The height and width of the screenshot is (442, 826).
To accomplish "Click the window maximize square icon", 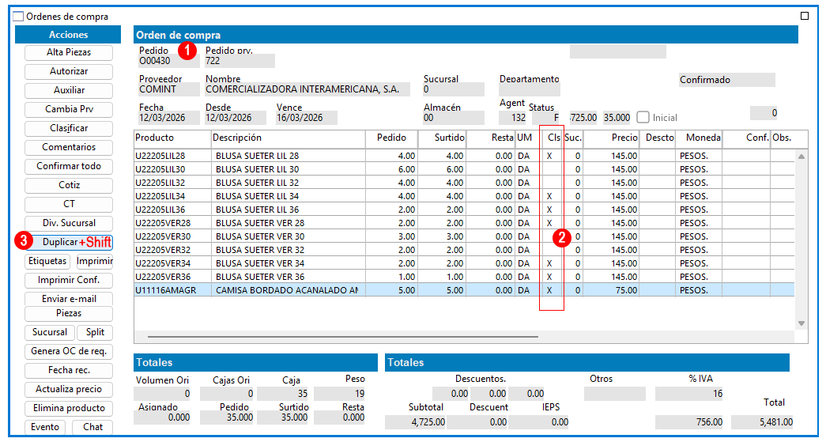I will 805,16.
